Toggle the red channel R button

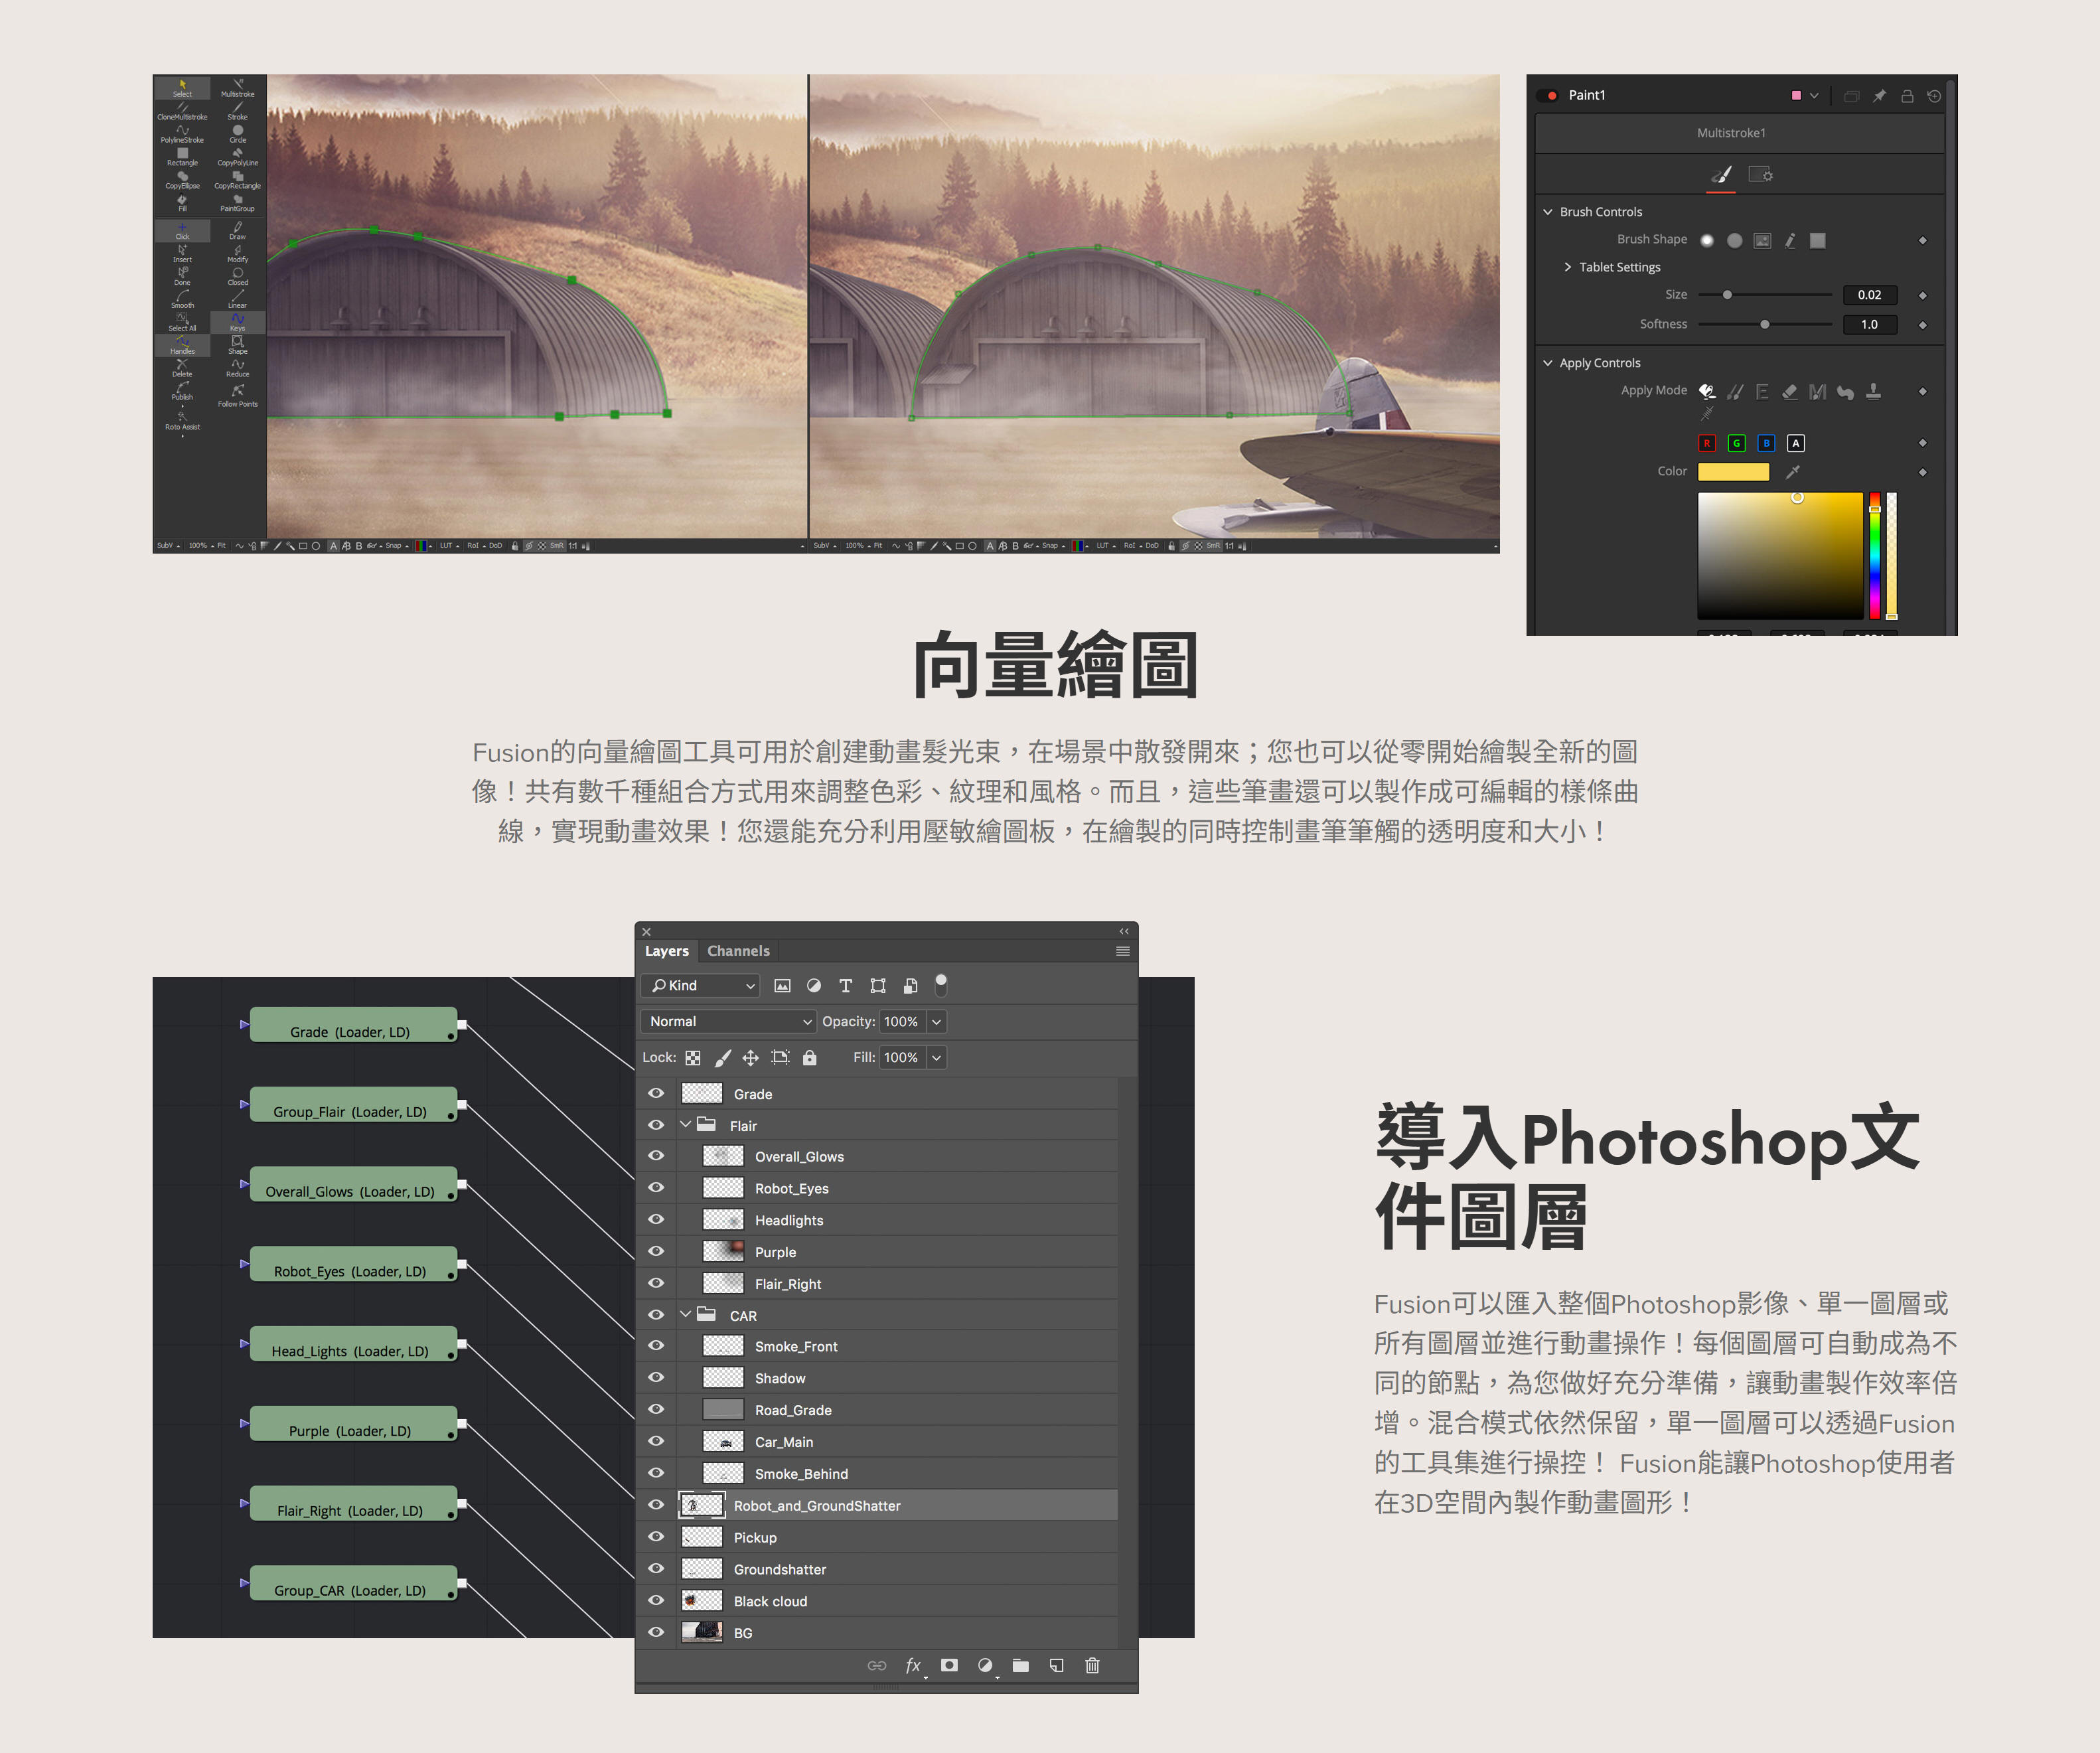1707,443
